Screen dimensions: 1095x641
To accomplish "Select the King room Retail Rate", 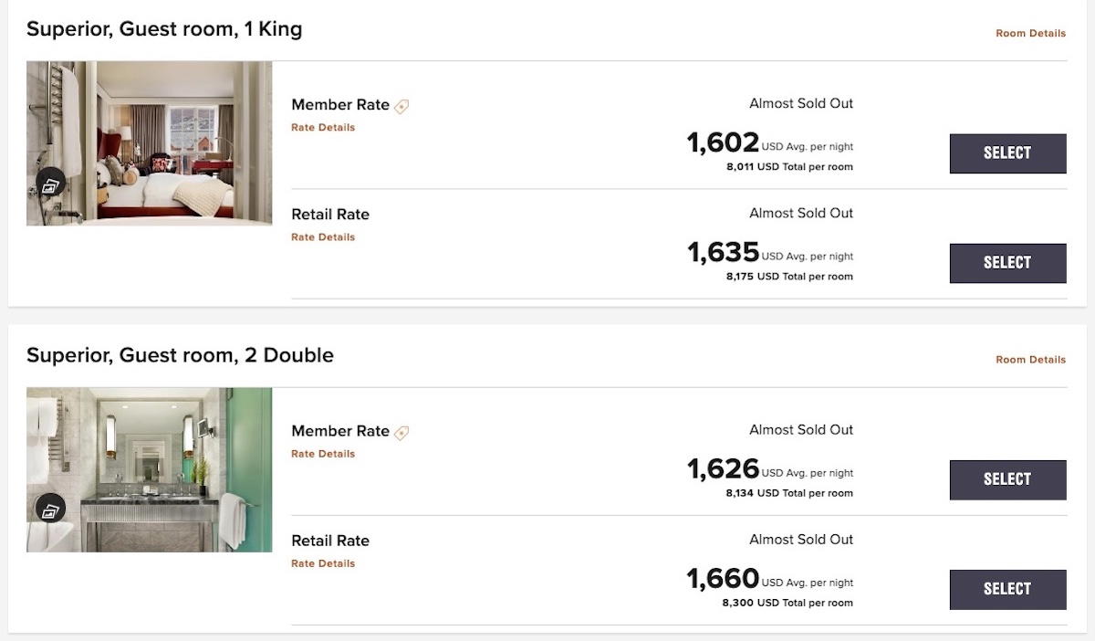I will pos(1007,263).
